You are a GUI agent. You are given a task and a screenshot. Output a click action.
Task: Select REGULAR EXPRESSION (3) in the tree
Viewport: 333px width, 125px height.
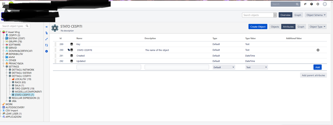point(26,98)
